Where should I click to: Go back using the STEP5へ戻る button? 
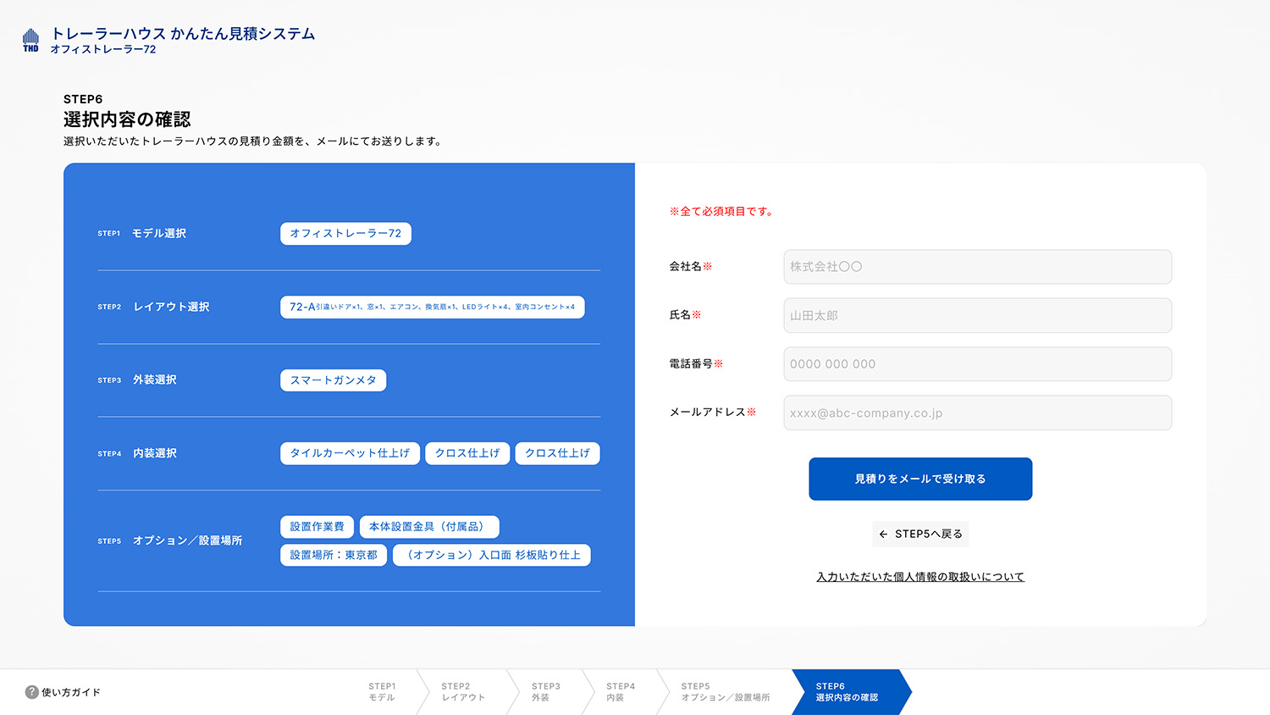pos(920,534)
